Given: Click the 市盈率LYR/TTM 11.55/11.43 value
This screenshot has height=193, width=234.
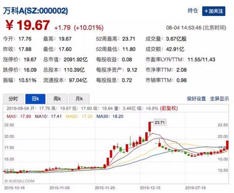Looking at the screenshot, I should tap(202, 60).
